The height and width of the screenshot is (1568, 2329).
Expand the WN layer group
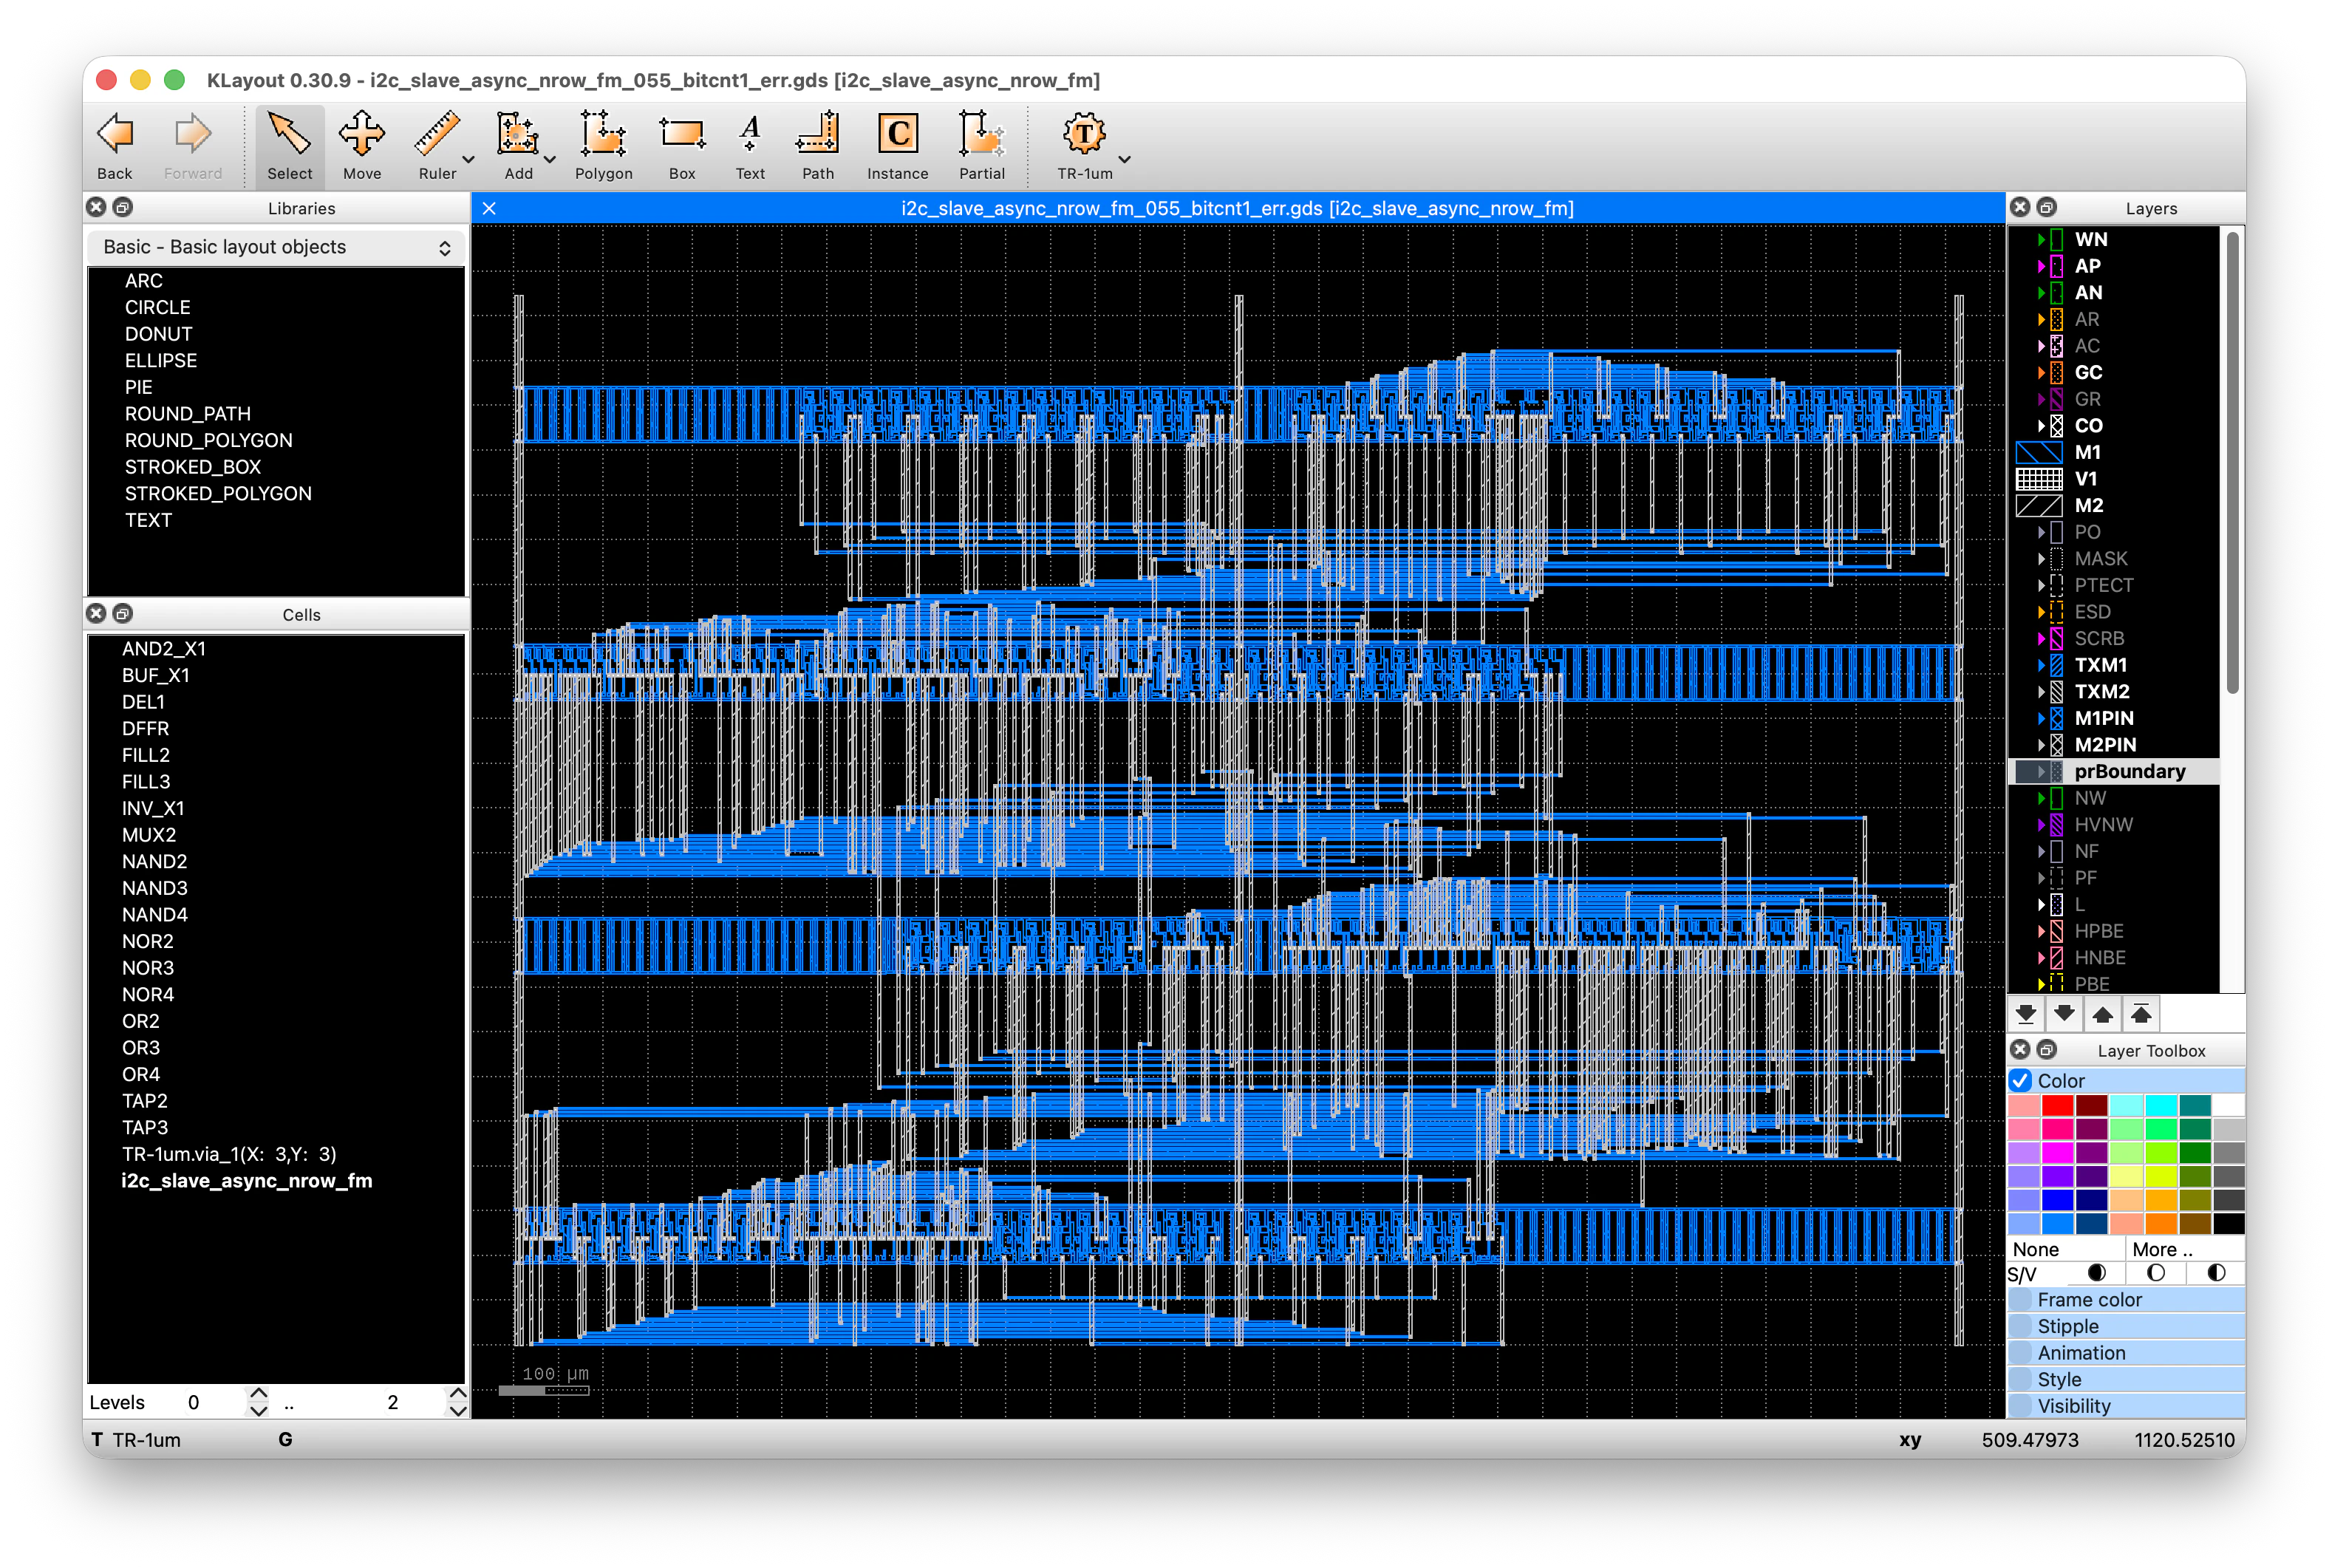tap(2041, 239)
